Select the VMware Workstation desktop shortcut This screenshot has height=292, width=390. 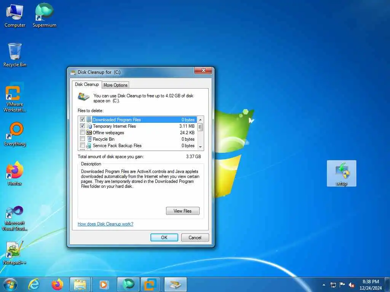coord(15,97)
